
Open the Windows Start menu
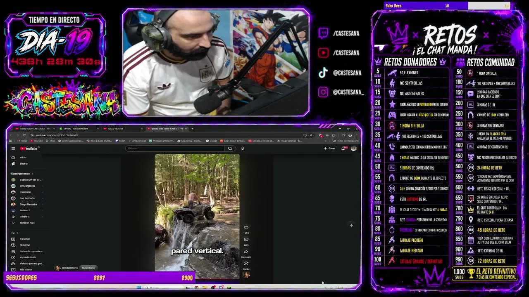[139, 288]
